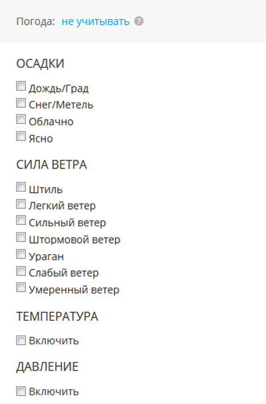Click the help question mark icon
This screenshot has width=266, height=404.
point(139,21)
